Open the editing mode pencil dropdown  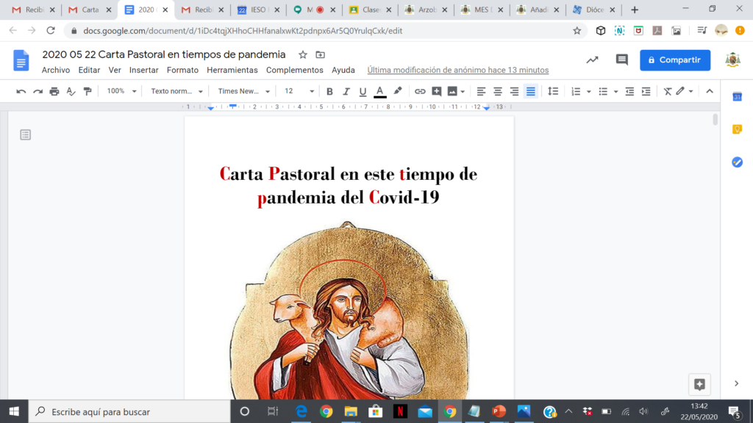point(685,91)
